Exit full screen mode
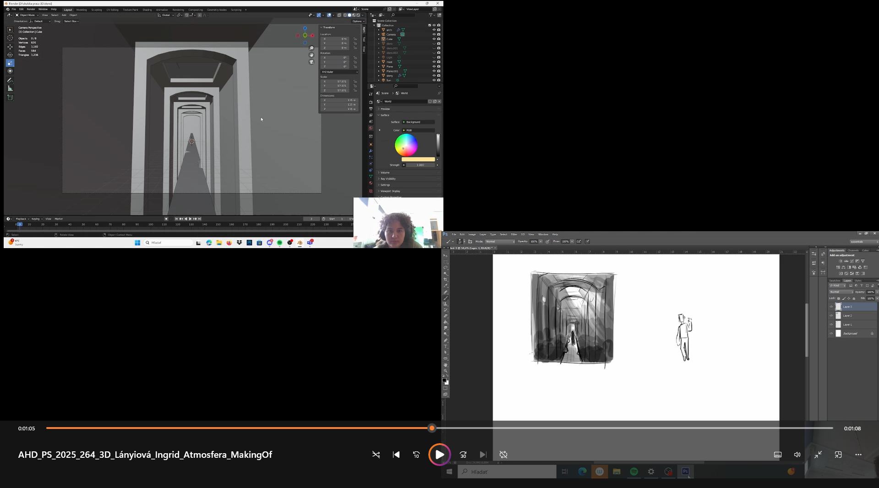Screen dimensions: 879x488 click(818, 455)
